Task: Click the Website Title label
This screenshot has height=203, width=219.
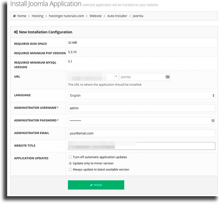Action: click(24, 146)
